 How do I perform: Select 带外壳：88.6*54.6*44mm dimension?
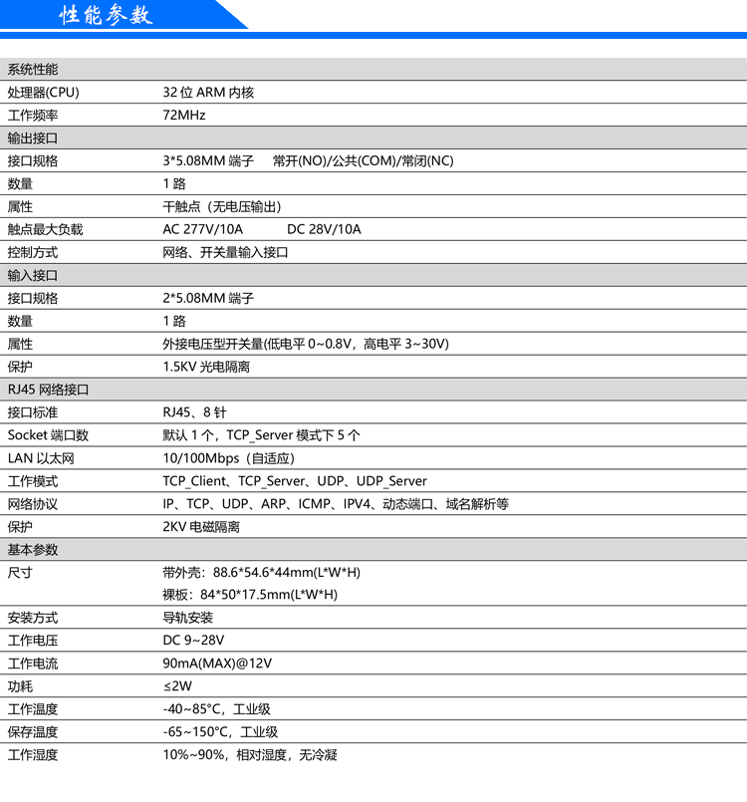261,572
